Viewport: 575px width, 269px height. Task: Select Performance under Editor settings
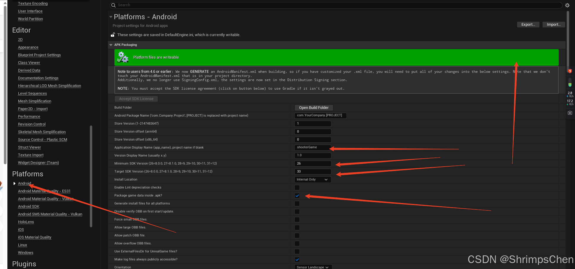(x=29, y=116)
